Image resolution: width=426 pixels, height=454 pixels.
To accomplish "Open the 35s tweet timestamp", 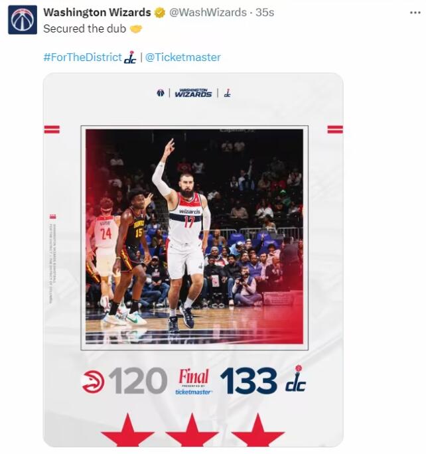I will click(265, 13).
